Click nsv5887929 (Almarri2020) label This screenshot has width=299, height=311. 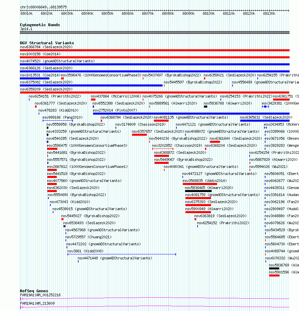tap(273, 160)
